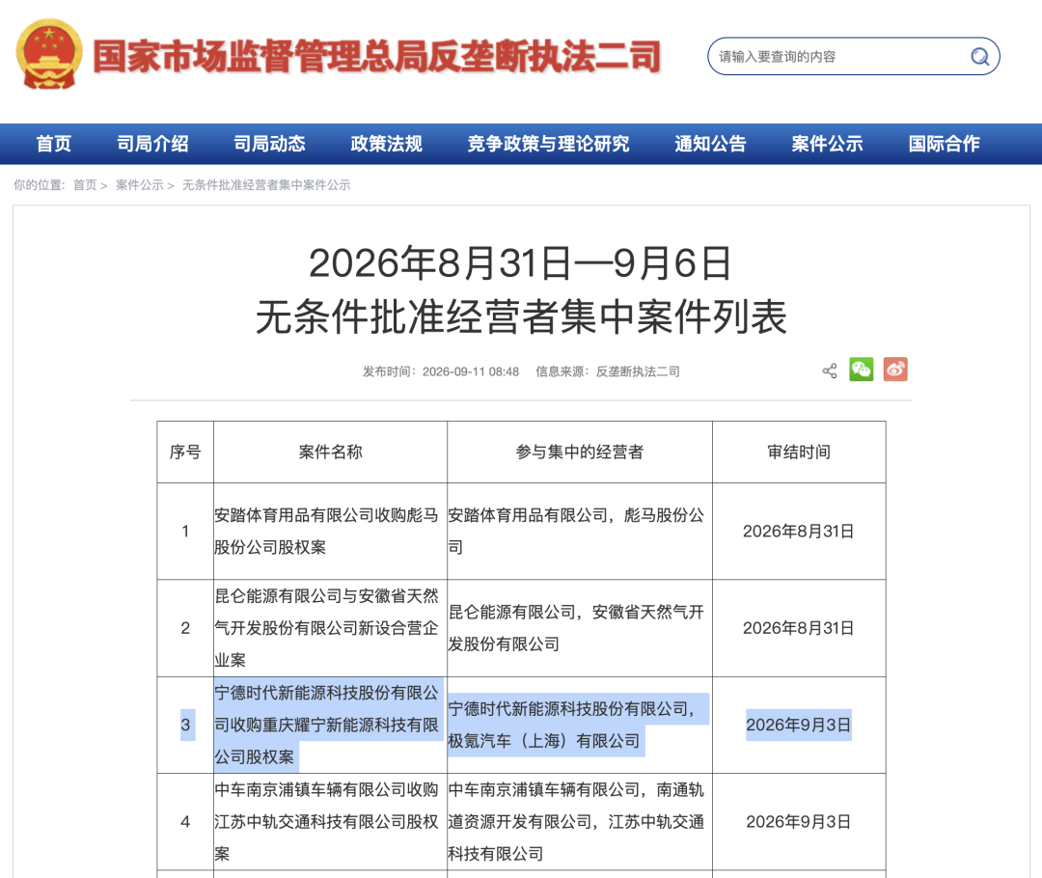Viewport: 1042px width, 878px height.
Task: Open the 竞争政策与理论研究 menu item
Action: coord(548,144)
